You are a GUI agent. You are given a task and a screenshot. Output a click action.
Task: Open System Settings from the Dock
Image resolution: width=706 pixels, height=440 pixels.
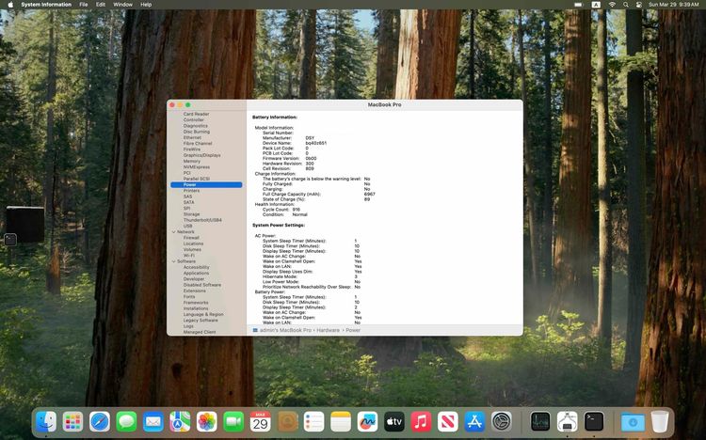502,421
